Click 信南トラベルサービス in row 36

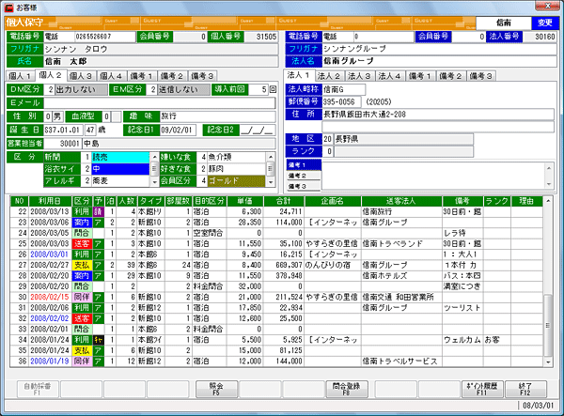click(399, 361)
